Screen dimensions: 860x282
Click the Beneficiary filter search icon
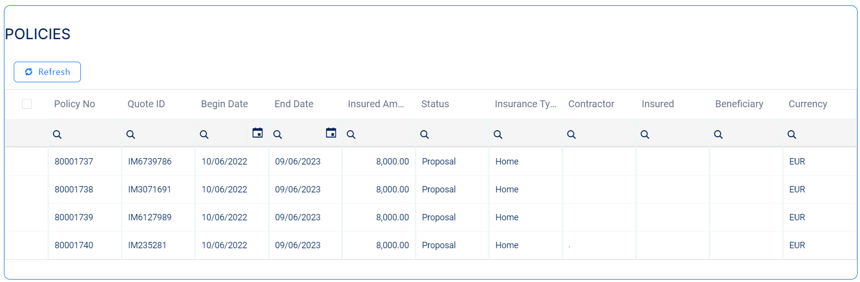(718, 134)
